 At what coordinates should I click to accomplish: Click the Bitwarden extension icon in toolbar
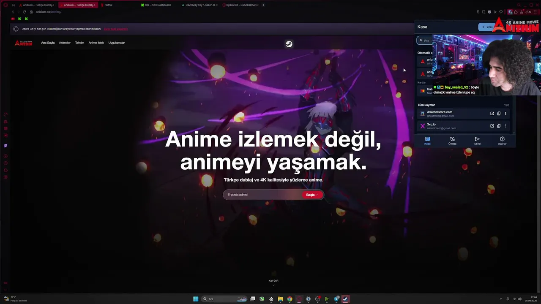coord(510,12)
